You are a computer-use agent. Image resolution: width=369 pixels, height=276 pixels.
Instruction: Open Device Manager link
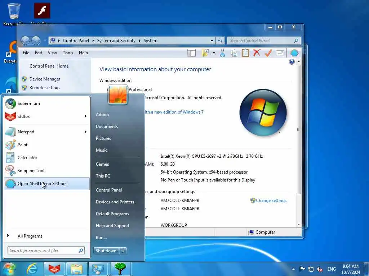(x=45, y=79)
